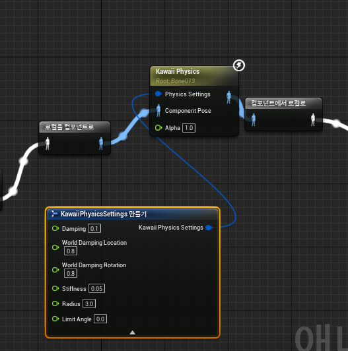This screenshot has height=351, width=348.
Task: Click the Damping input pin
Action: (55, 228)
